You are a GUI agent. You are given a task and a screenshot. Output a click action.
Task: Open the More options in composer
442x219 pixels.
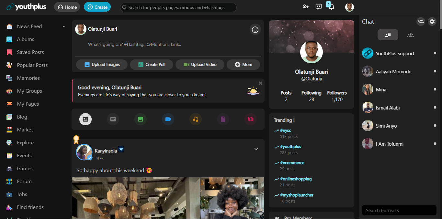[243, 65]
